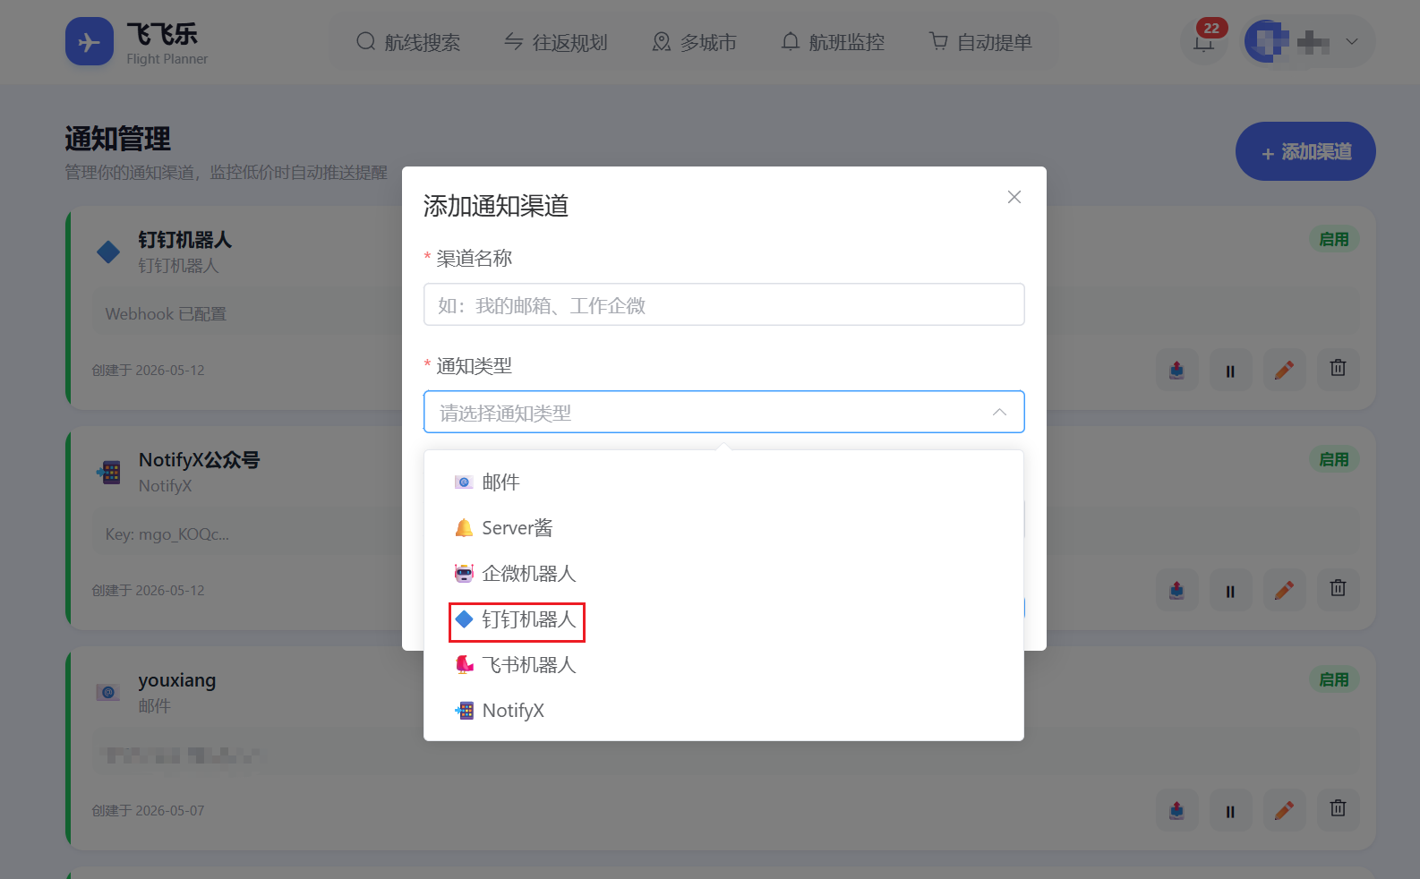
Task: Click the 添加渠道 button
Action: coord(1305,151)
